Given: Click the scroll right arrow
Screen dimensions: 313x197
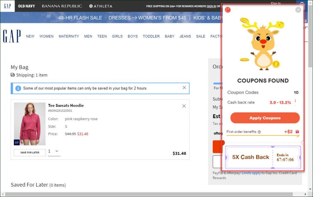Looking at the screenshot, I should pos(305,194).
